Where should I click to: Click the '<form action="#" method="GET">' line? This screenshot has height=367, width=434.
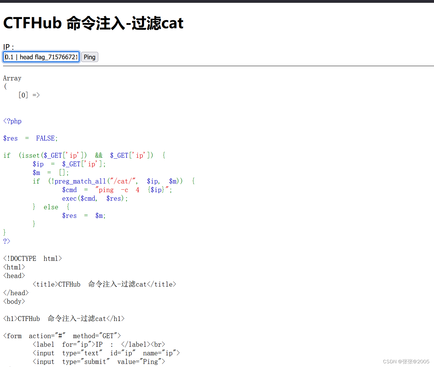pos(62,336)
